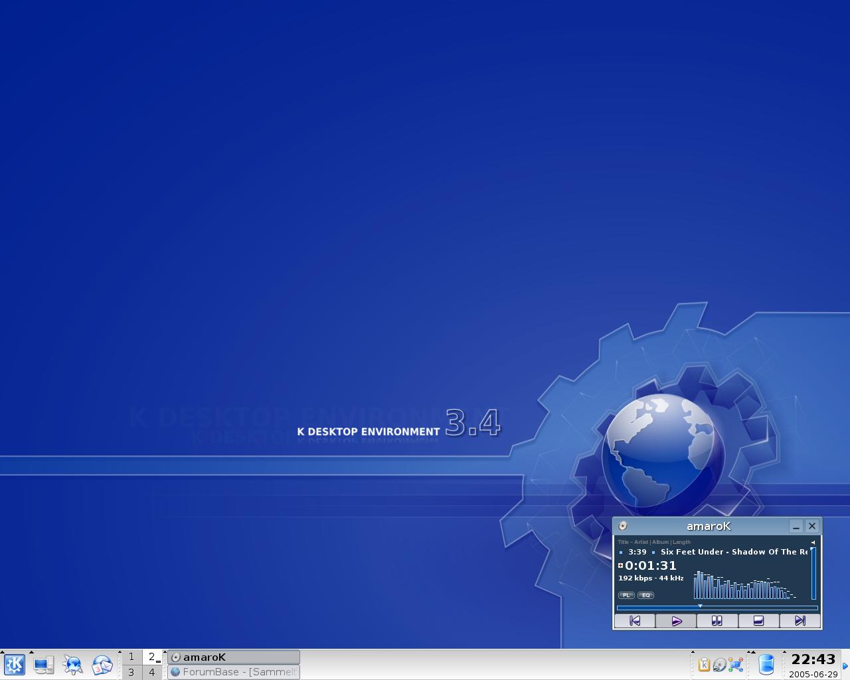
Task: Open the My Computer panel icon
Action: [x=44, y=665]
